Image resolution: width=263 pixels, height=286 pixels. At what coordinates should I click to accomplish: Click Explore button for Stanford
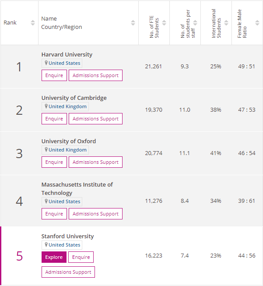[x=54, y=257]
